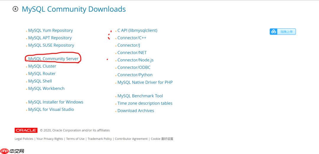Click the blue cloud upload button

click(283, 32)
